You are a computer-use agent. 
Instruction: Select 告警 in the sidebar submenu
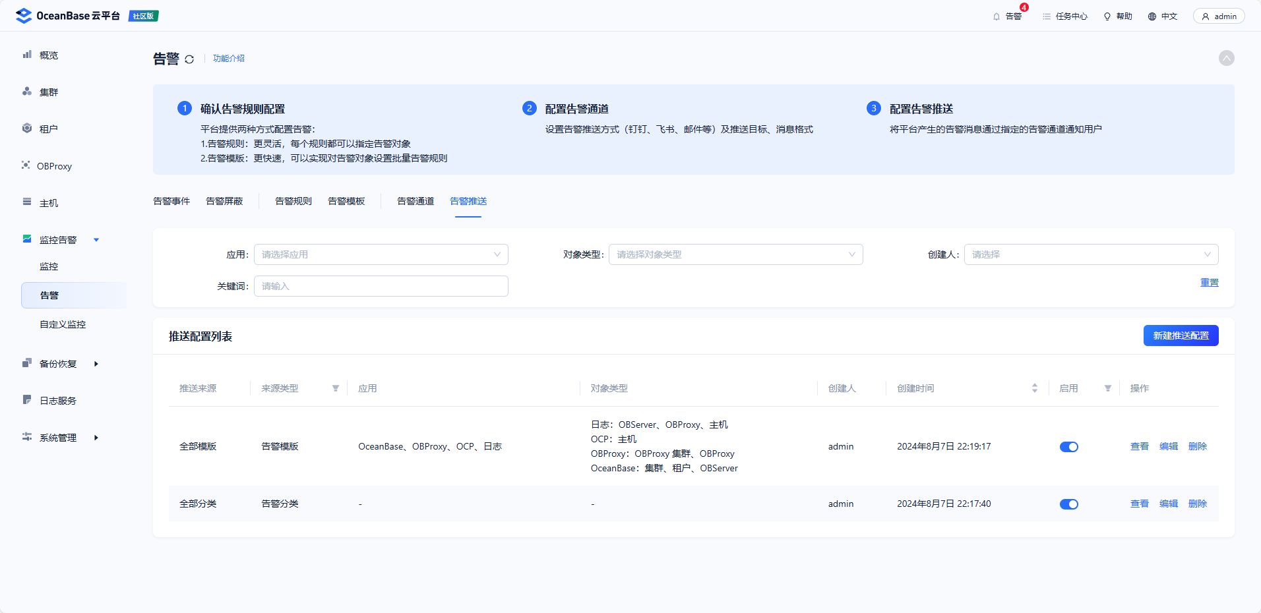tap(74, 295)
